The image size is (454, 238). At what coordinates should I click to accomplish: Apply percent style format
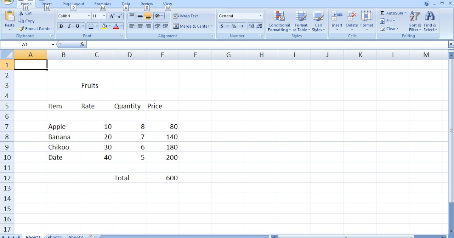click(x=234, y=26)
